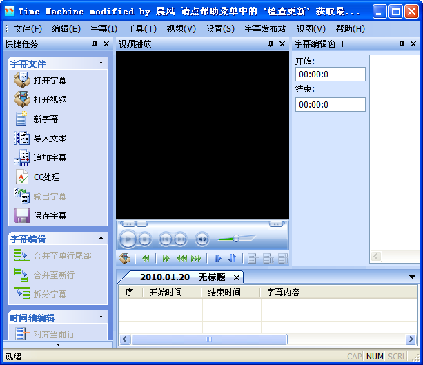Click first grey document icon in player toolbar
The image size is (423, 365).
tap(253, 259)
